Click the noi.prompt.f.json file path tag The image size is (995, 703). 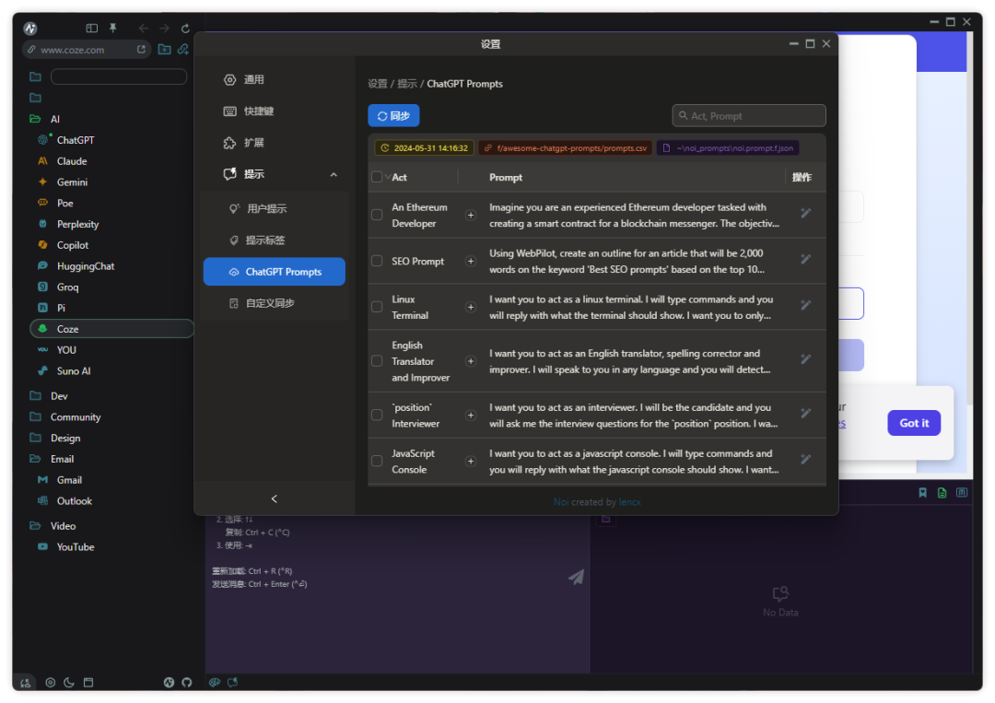728,147
